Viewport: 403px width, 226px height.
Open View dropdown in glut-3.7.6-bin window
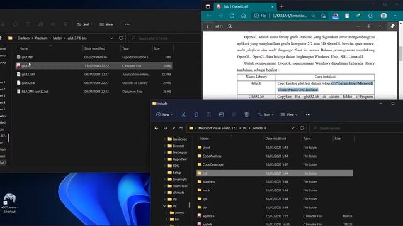coord(108,24)
